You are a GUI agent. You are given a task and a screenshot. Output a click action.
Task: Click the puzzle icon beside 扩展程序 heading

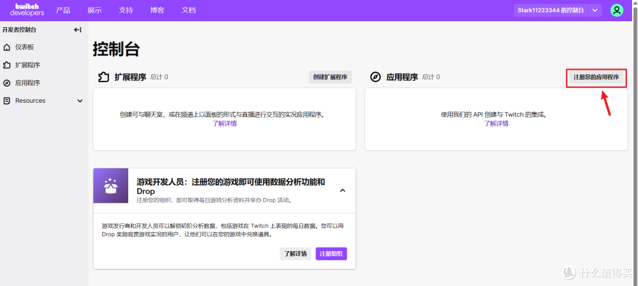pyautogui.click(x=104, y=77)
